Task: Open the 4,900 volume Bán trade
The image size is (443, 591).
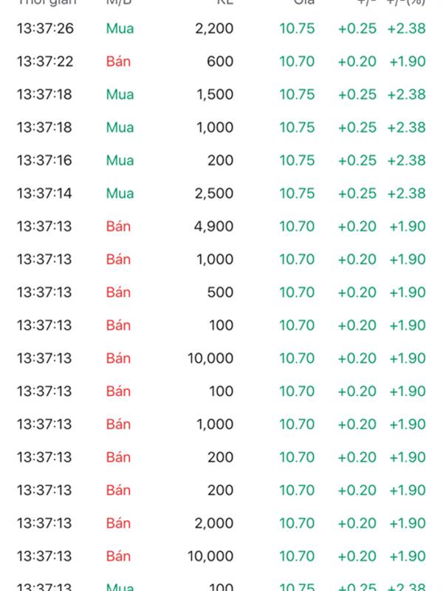Action: [x=221, y=227]
